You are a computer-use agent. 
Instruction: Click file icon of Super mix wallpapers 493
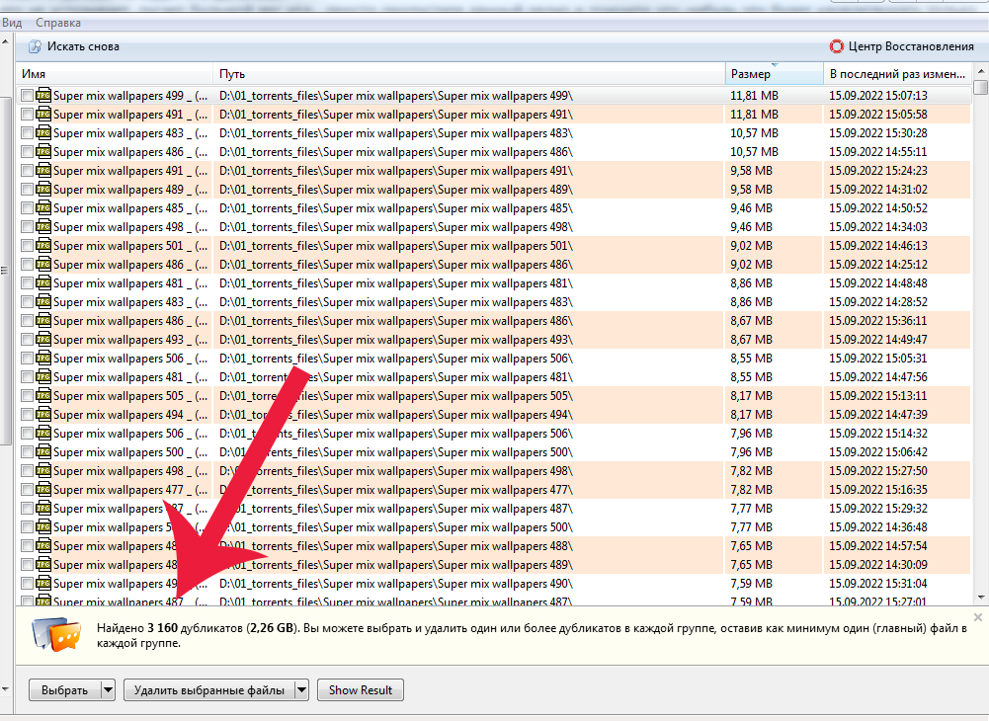pyautogui.click(x=43, y=340)
